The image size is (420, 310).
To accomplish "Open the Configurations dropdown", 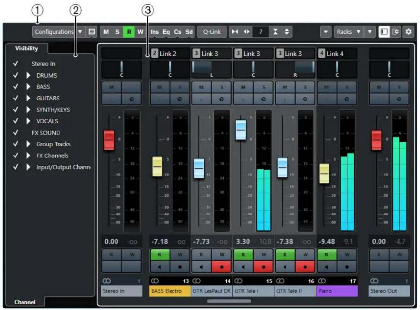I will 58,32.
